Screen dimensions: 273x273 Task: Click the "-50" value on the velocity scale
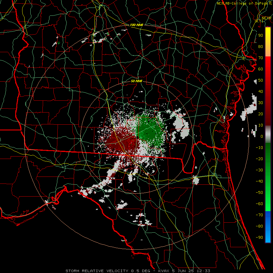click(x=259, y=192)
